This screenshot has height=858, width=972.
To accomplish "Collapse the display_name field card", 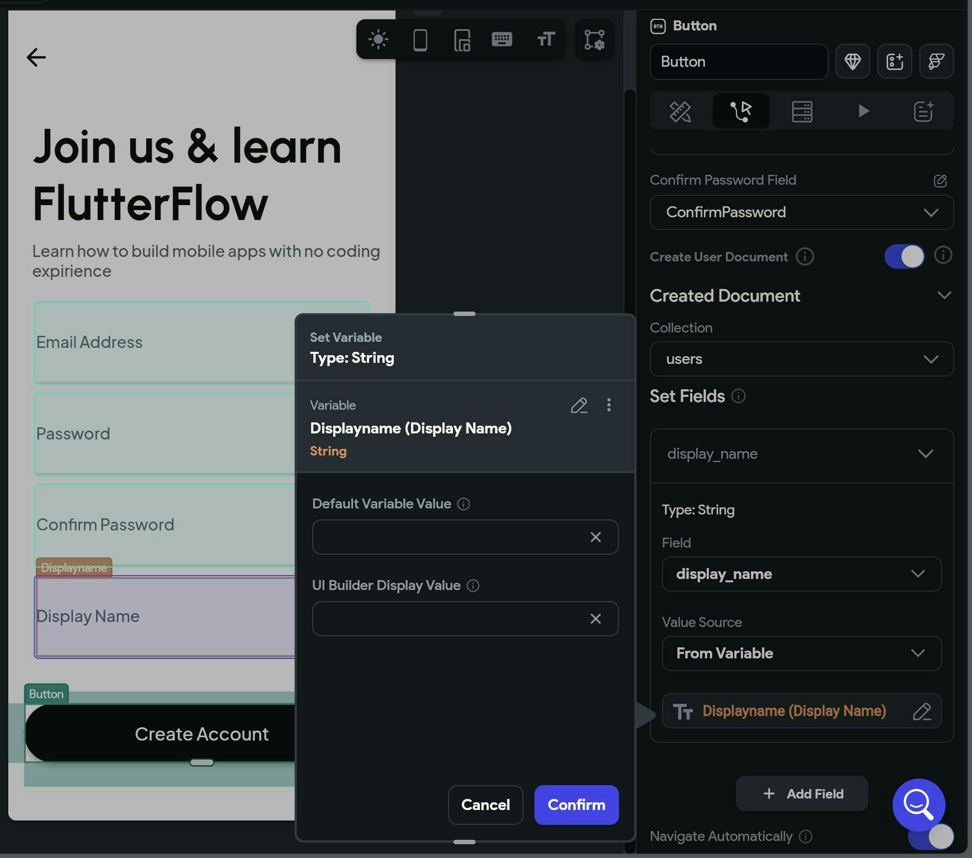I will pos(926,454).
